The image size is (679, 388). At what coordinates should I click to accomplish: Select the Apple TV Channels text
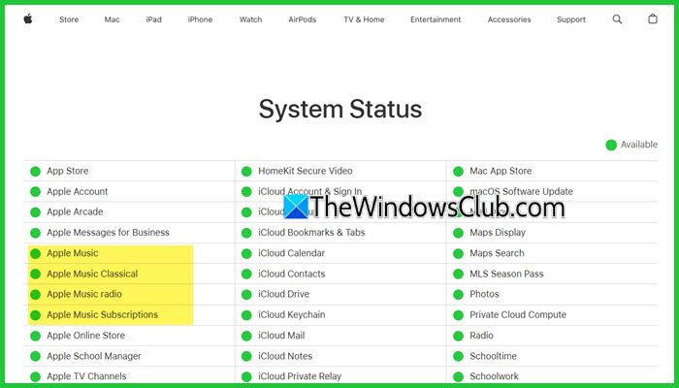tap(86, 376)
